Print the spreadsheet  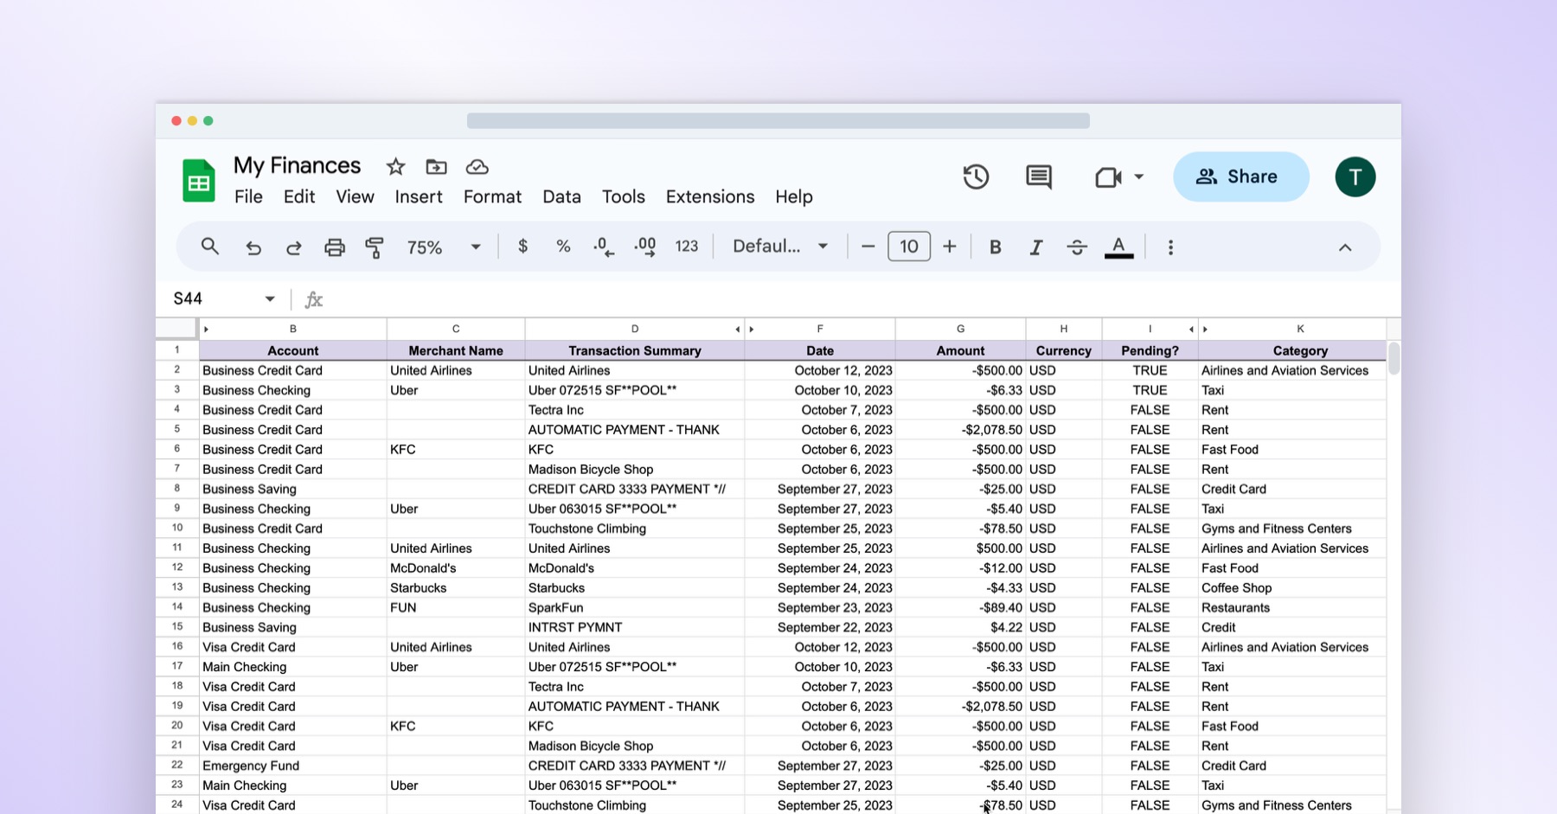(x=334, y=247)
